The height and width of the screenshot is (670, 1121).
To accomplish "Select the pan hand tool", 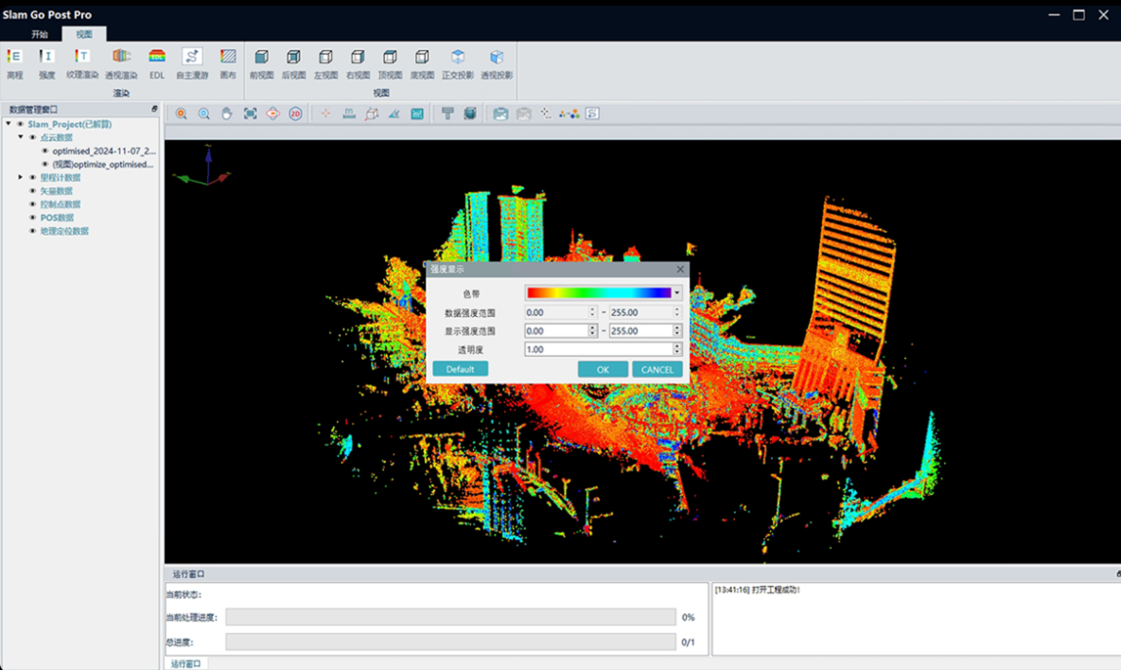I will 227,114.
